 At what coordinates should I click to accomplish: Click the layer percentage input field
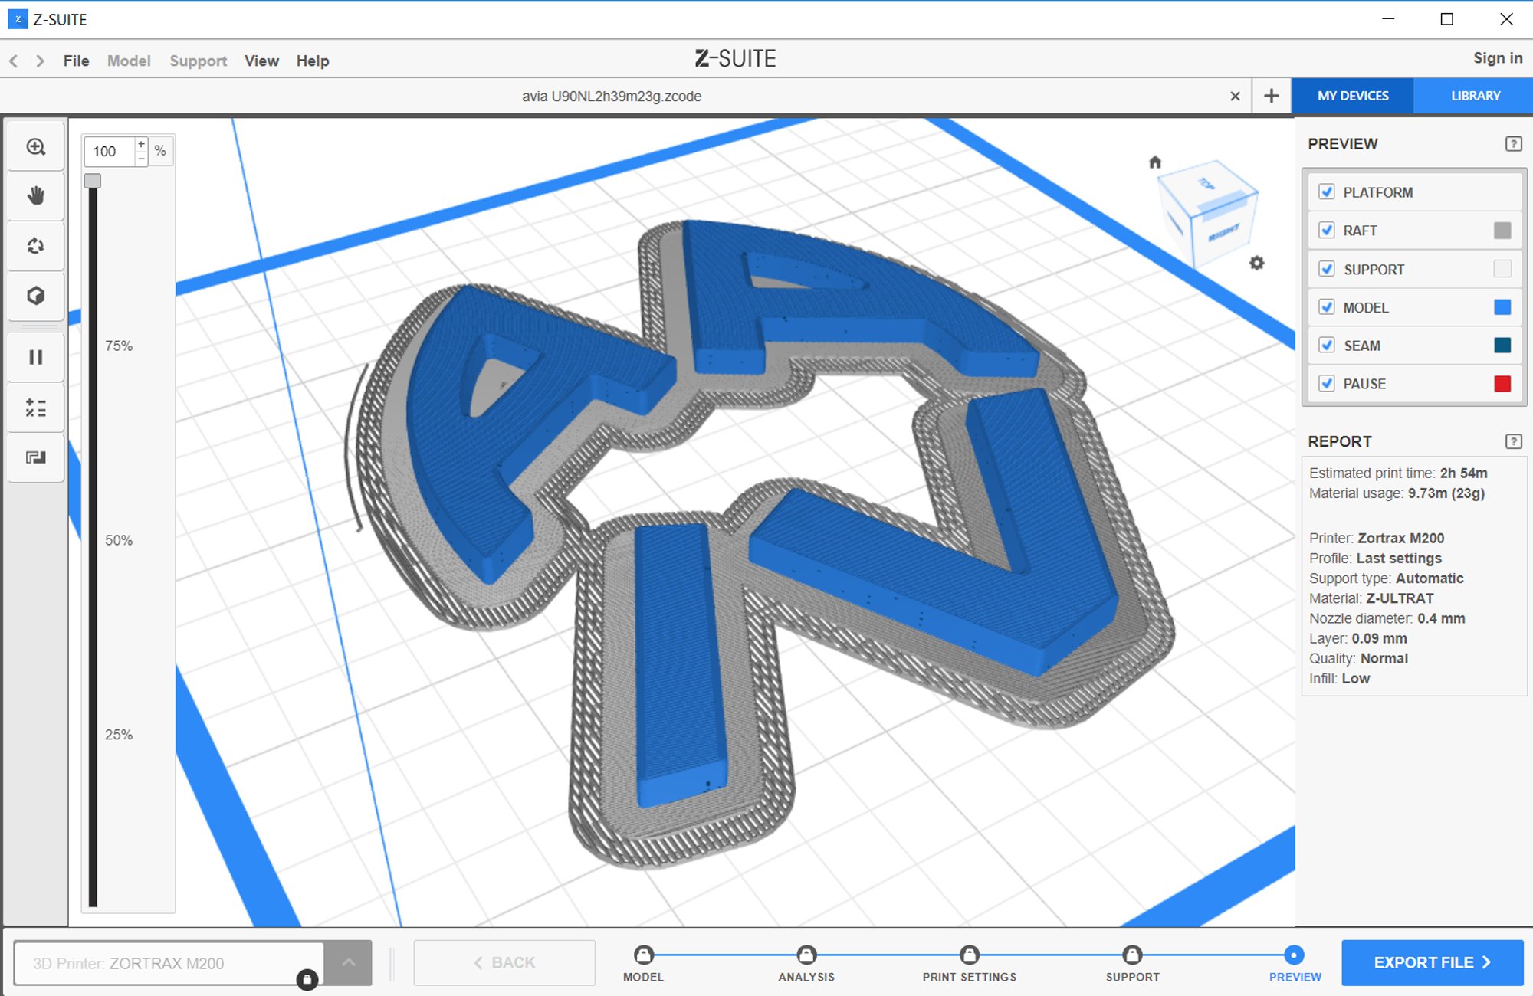(110, 151)
